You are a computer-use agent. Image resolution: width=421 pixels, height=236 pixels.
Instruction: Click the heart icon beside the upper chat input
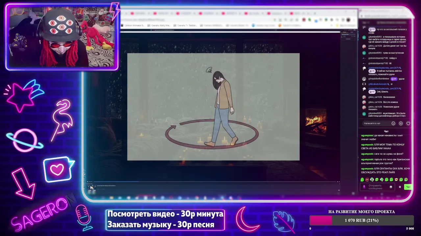408,124
